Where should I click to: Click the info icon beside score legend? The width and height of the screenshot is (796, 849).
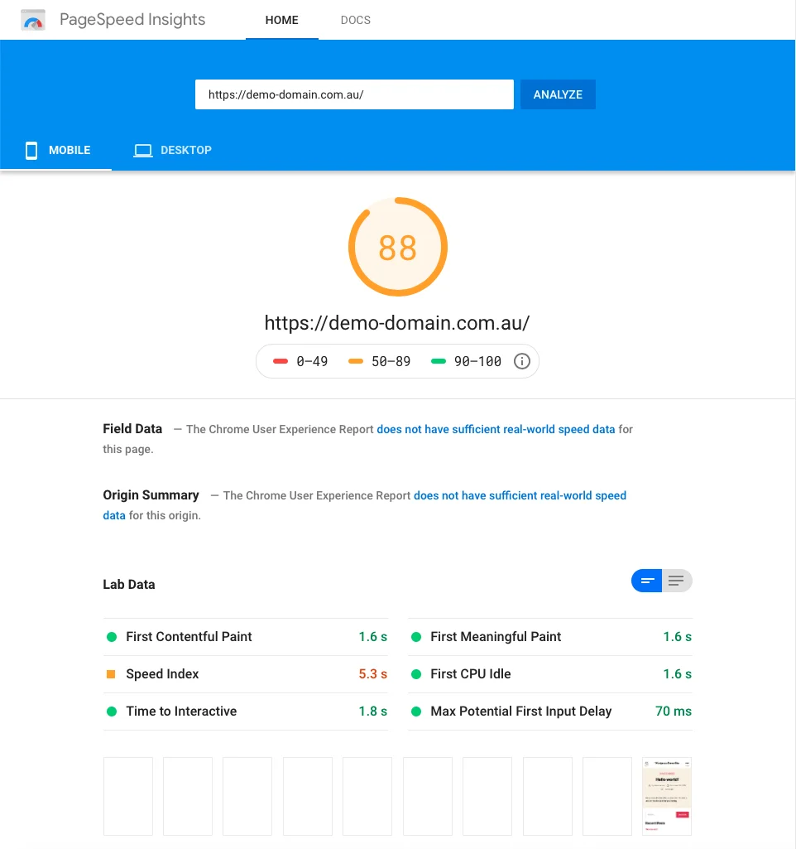pos(522,361)
